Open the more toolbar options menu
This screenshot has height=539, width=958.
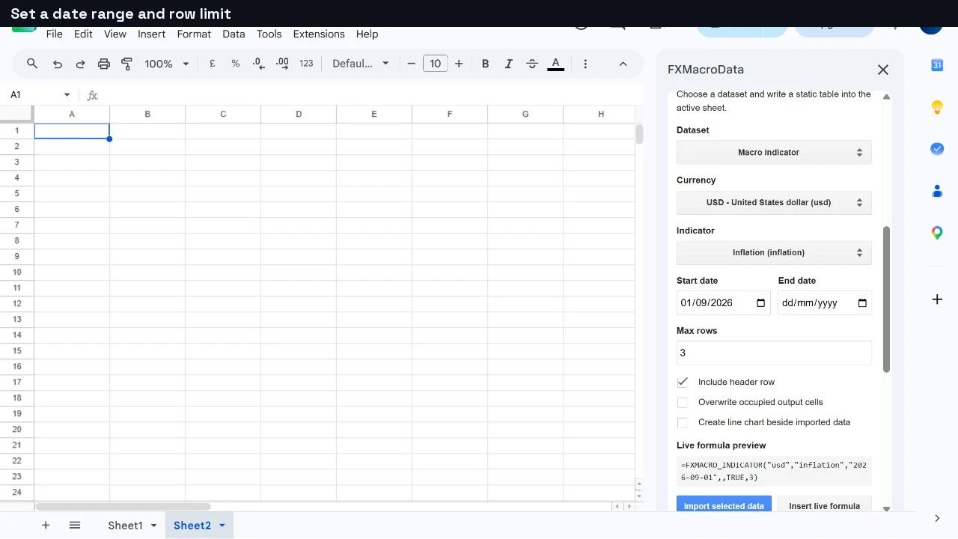coord(585,64)
